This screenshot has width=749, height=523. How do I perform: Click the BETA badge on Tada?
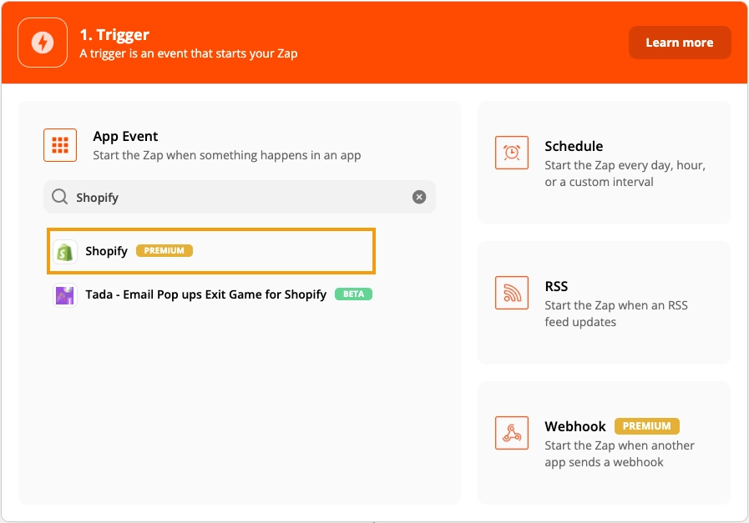click(x=353, y=294)
